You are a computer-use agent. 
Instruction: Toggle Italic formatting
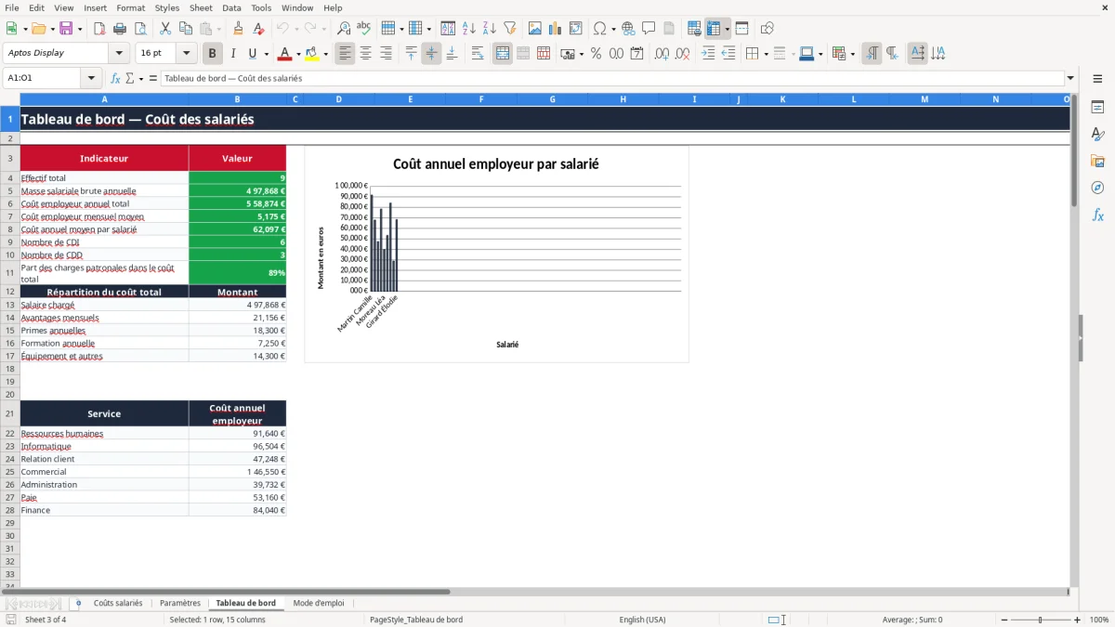(232, 54)
